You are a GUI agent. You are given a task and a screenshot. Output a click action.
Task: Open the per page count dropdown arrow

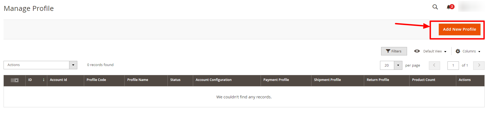tap(398, 65)
